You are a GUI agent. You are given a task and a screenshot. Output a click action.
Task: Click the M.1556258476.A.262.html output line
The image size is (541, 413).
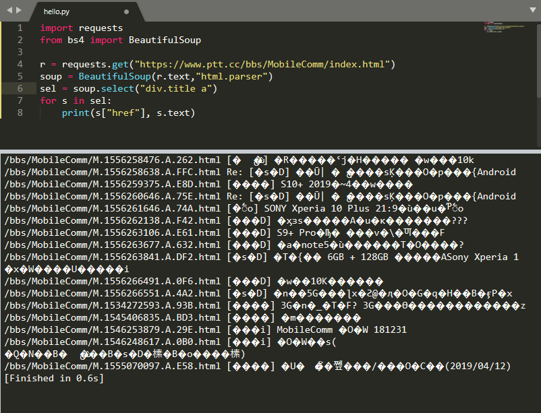point(239,160)
